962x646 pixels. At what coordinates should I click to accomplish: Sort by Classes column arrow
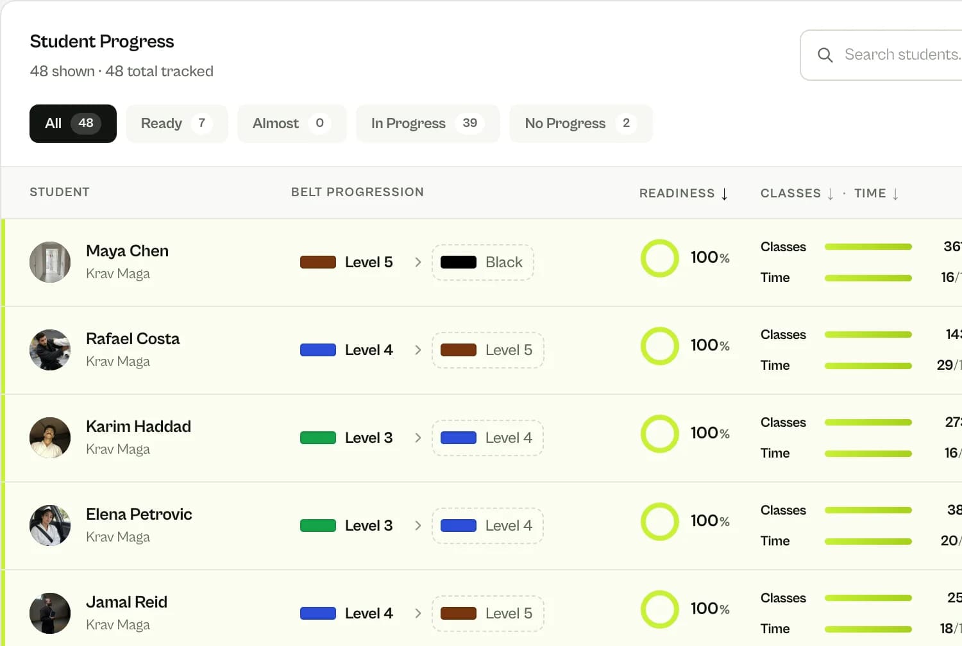tap(831, 194)
